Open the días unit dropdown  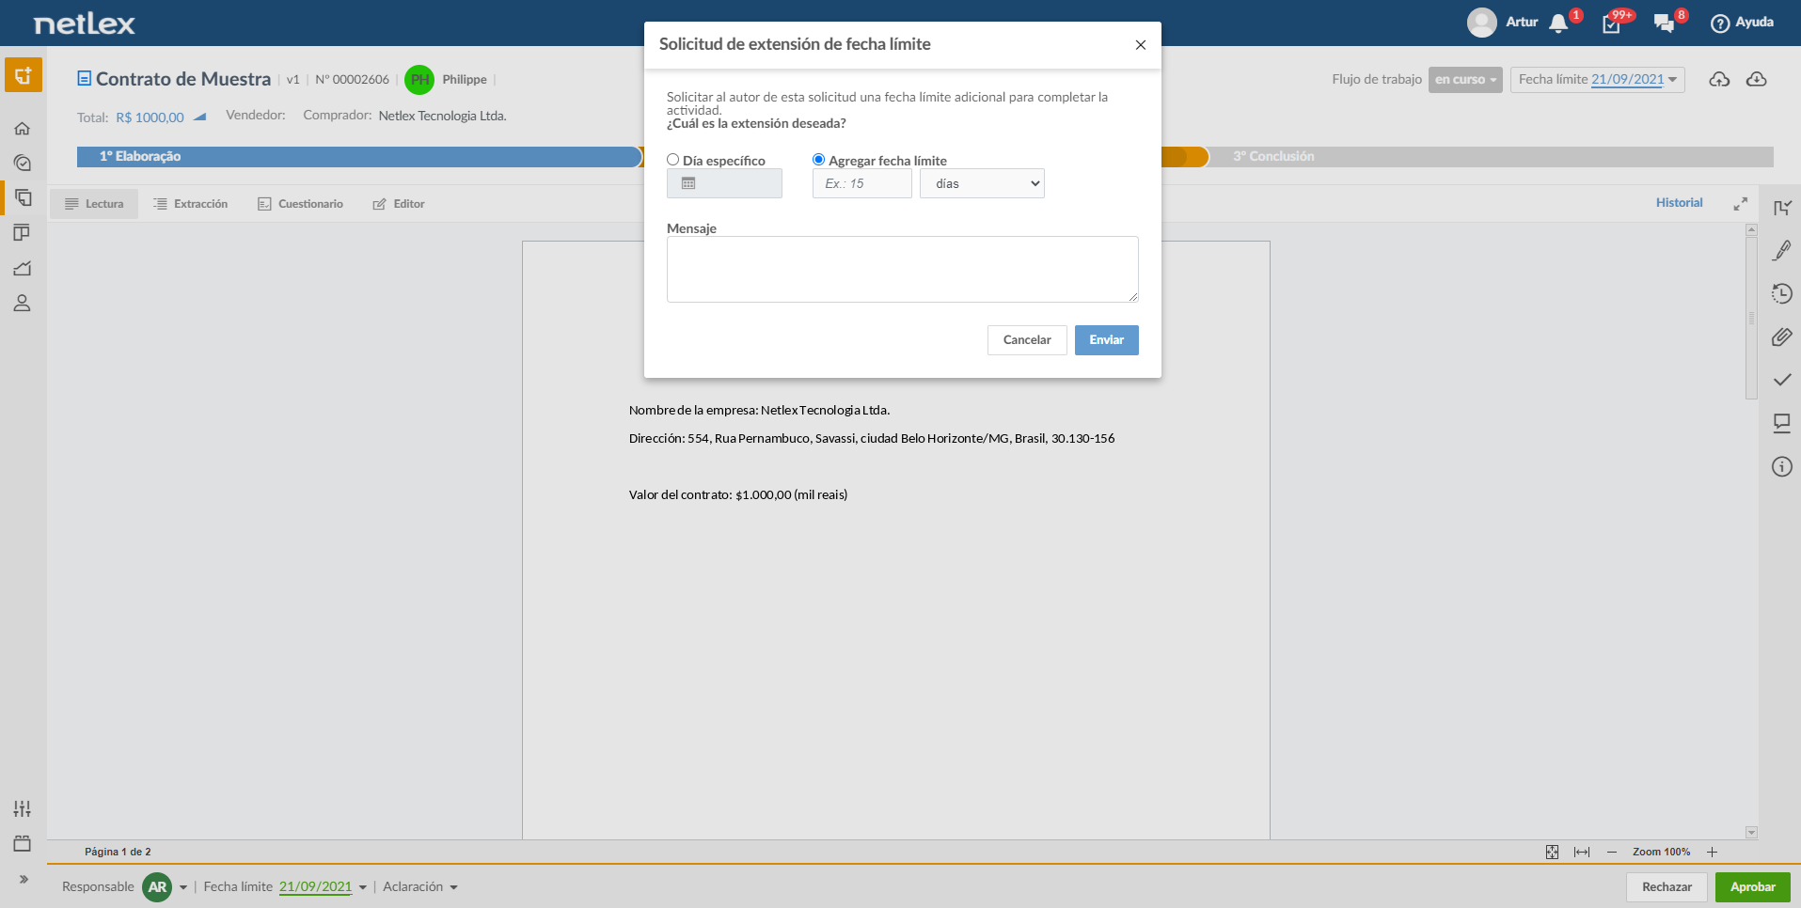982,183
